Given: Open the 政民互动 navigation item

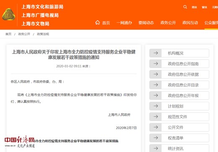Looking at the screenshot, I should tap(190, 23).
